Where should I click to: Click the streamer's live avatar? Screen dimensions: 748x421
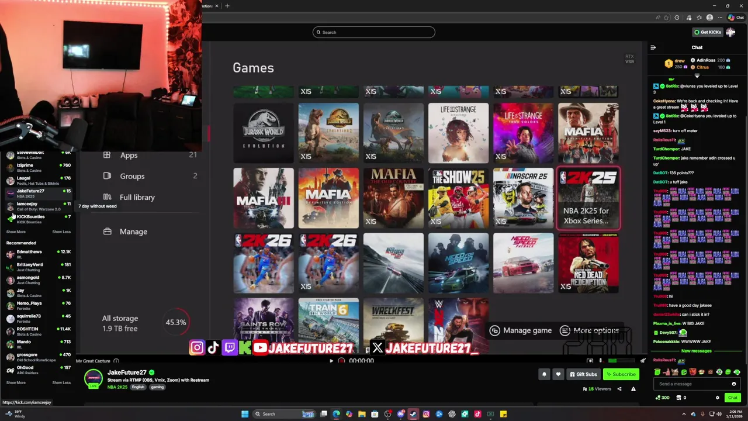tap(93, 379)
